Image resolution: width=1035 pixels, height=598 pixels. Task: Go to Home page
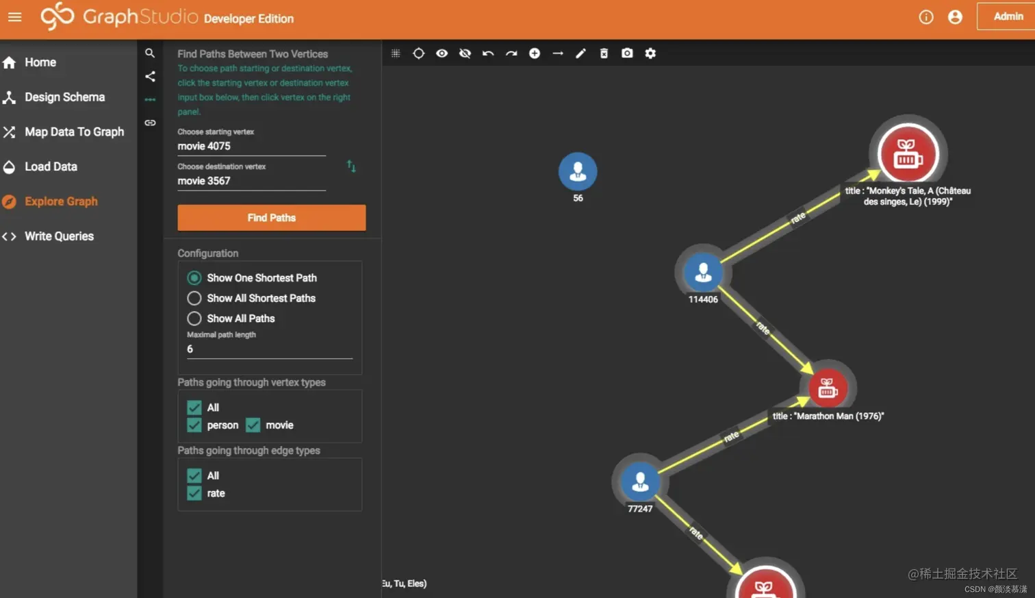pos(40,62)
